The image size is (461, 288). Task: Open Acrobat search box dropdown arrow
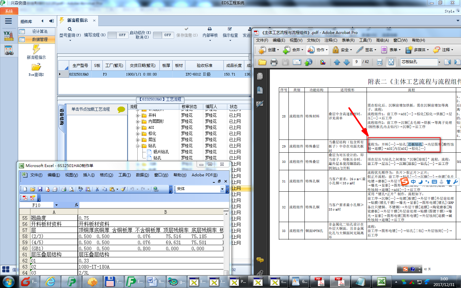(x=439, y=62)
